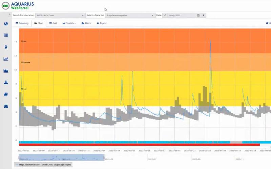The image size is (271, 169).
Task: Click the 2022-02-21 x-axis date label
Action: pyautogui.click(x=129, y=151)
